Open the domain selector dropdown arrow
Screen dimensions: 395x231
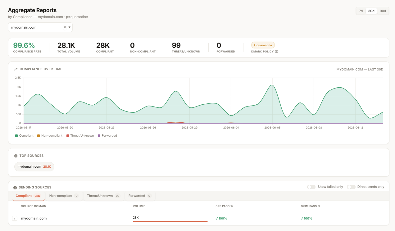[70, 27]
